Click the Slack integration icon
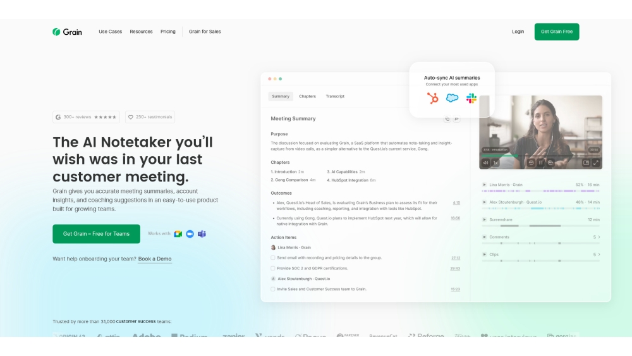This screenshot has width=632, height=356. (x=471, y=98)
